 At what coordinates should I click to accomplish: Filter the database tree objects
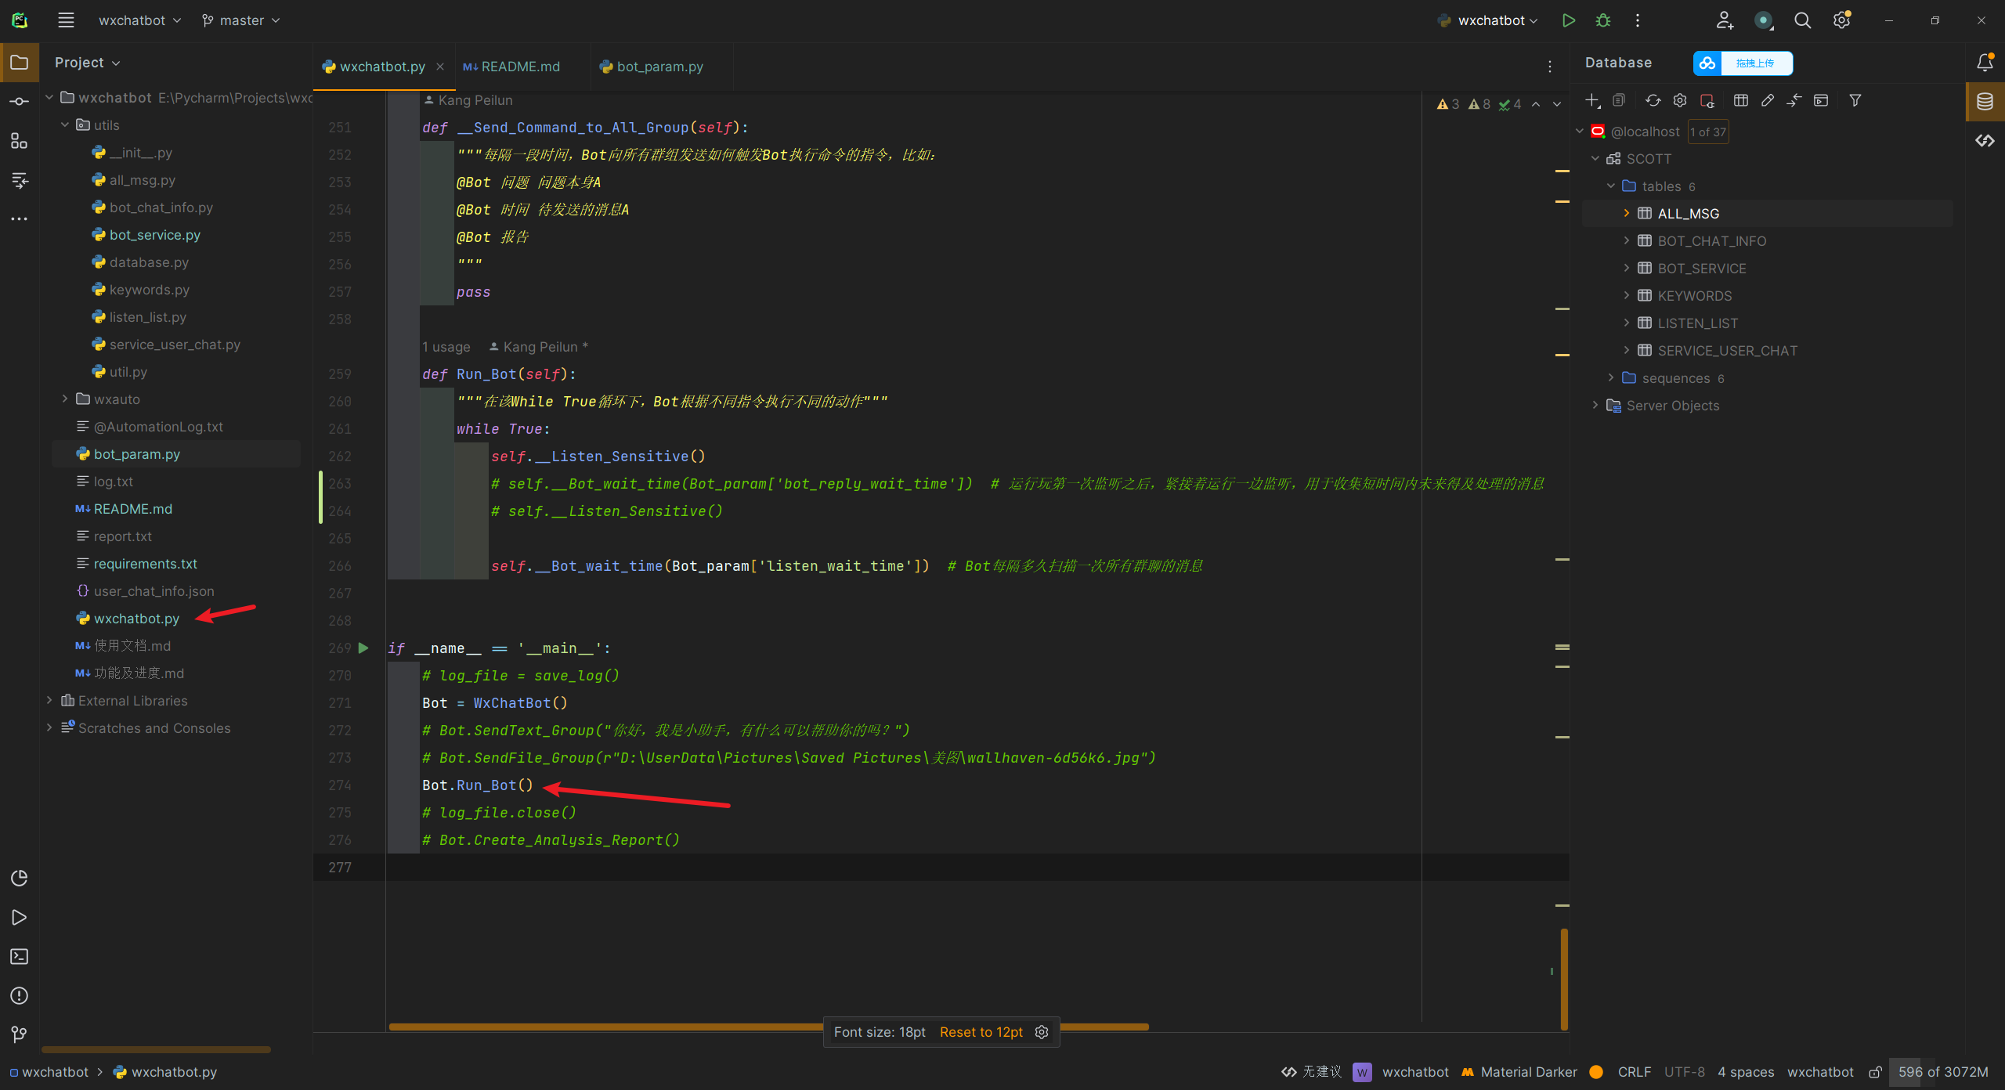1855,100
